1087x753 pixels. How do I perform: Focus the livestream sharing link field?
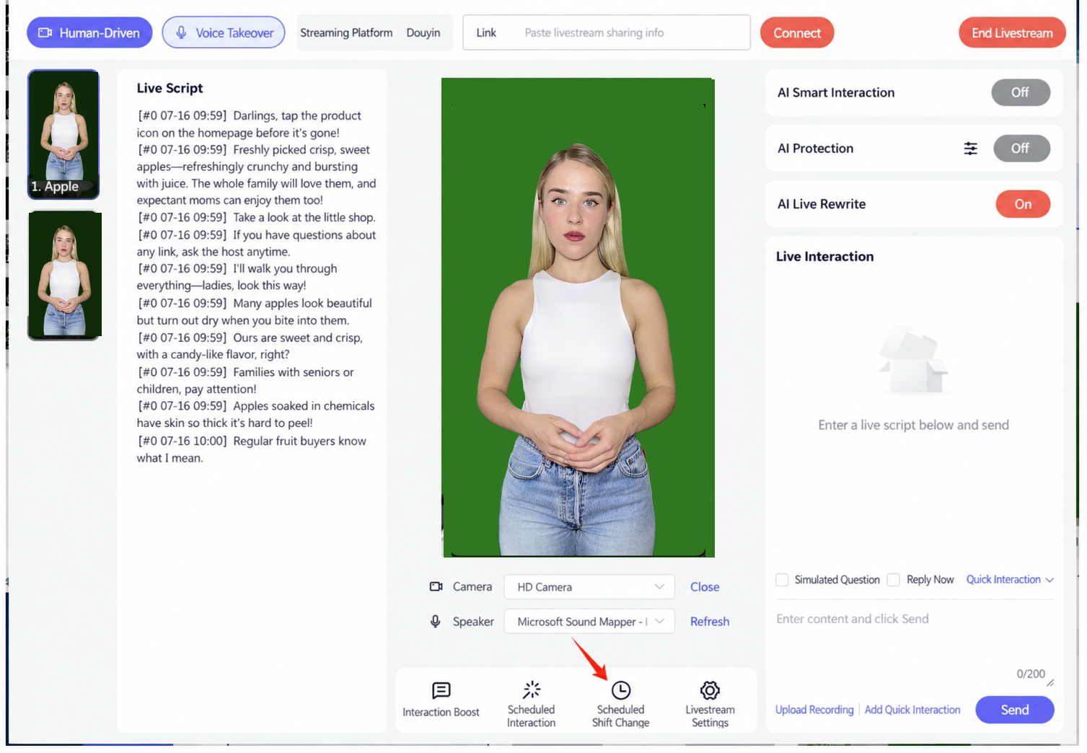click(607, 33)
